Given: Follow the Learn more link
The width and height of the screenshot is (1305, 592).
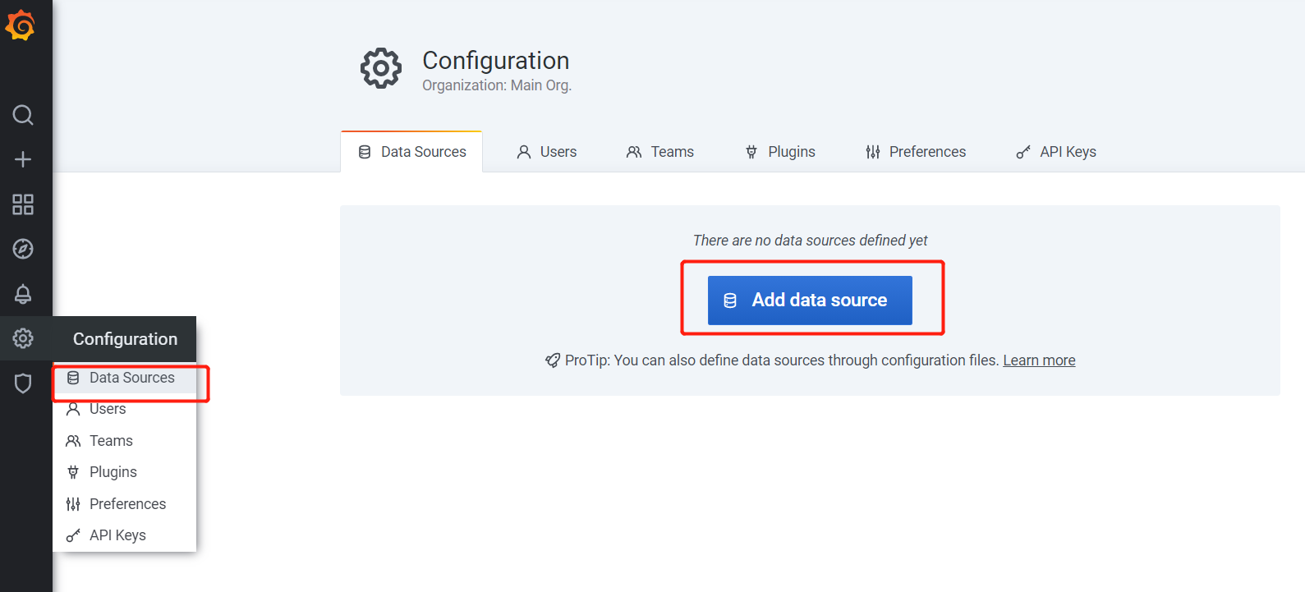Looking at the screenshot, I should (x=1039, y=360).
